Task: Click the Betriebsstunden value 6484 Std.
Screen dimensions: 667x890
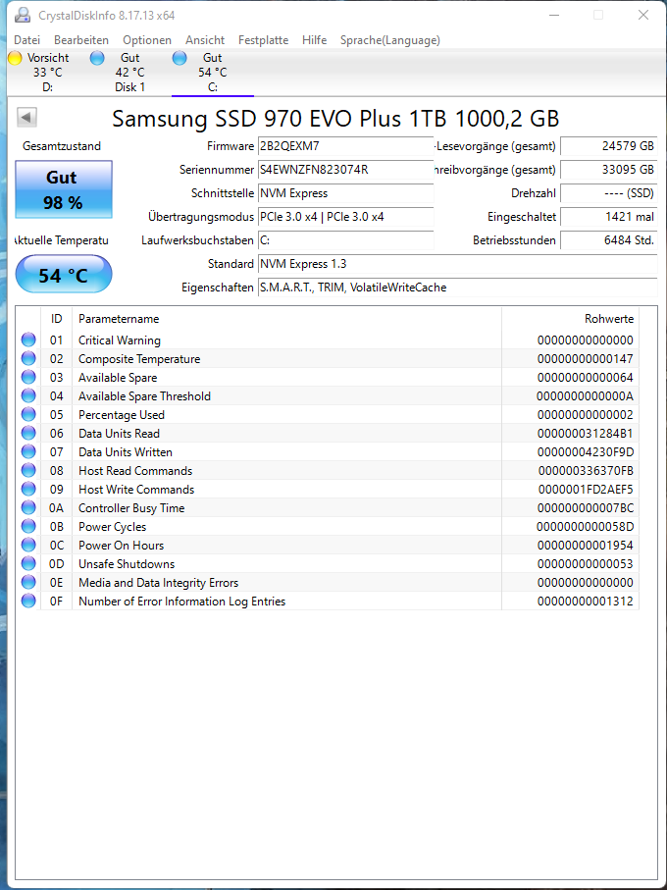Action: click(x=609, y=240)
